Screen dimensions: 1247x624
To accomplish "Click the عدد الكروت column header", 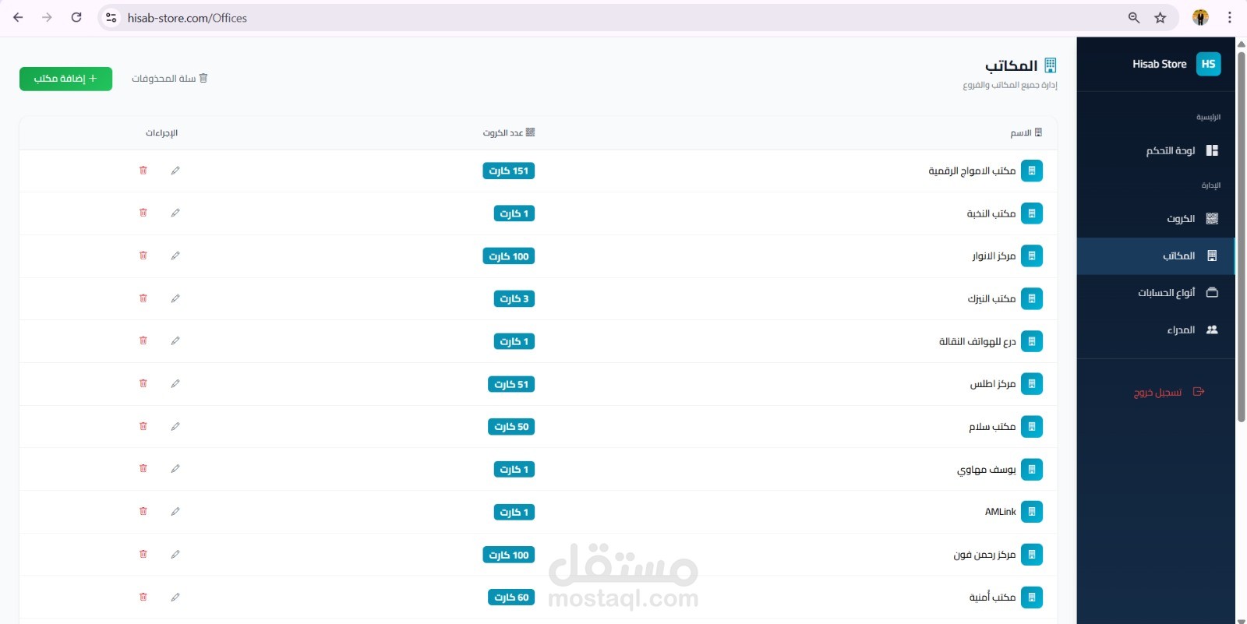I will click(509, 132).
